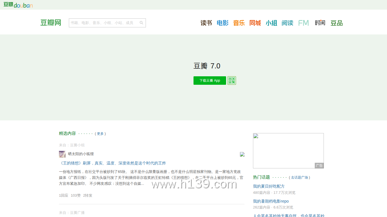Open the FM nav link

click(303, 23)
